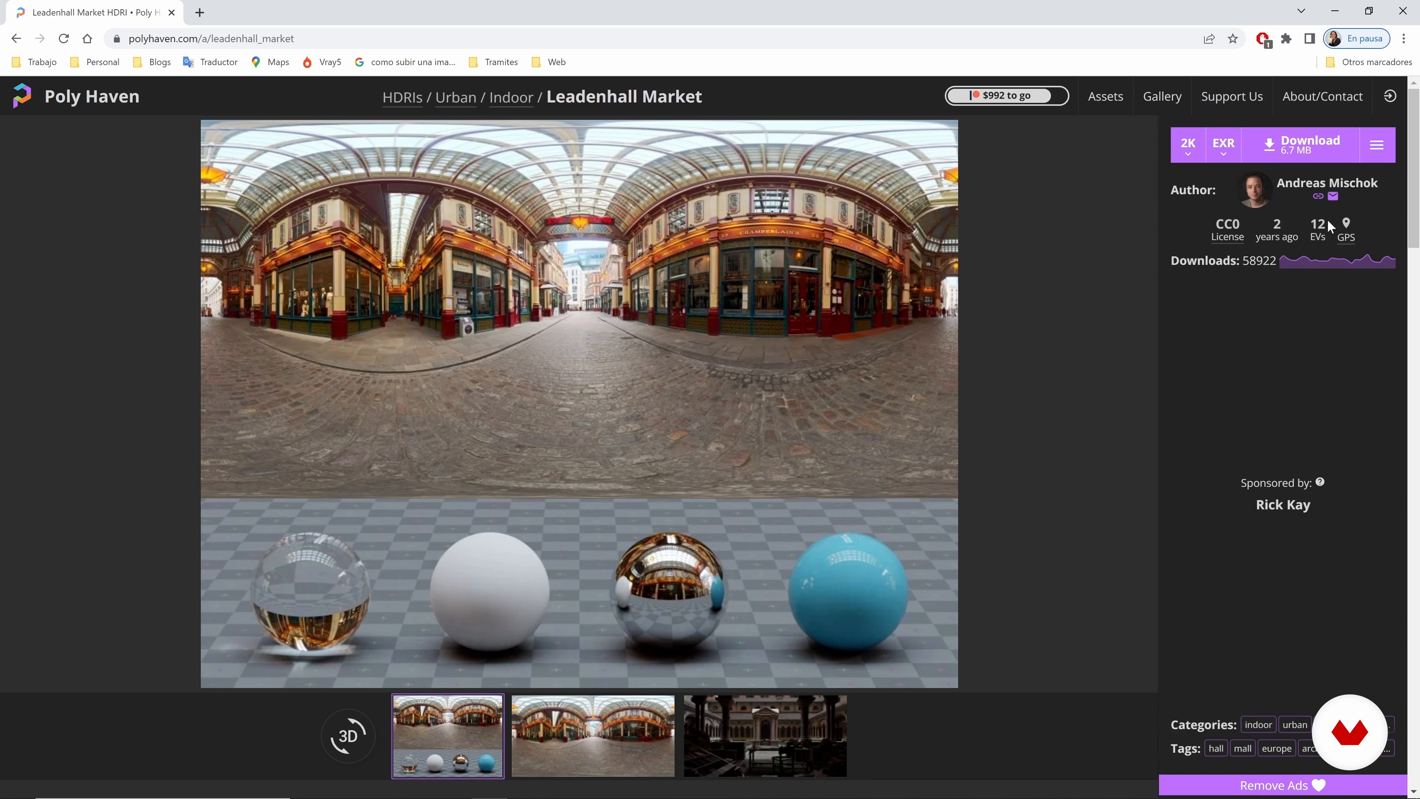This screenshot has height=799, width=1420.
Task: Click the downloads sparkline graph
Action: [x=1337, y=261]
